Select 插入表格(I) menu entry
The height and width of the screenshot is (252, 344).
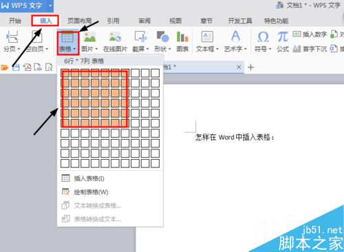point(110,178)
